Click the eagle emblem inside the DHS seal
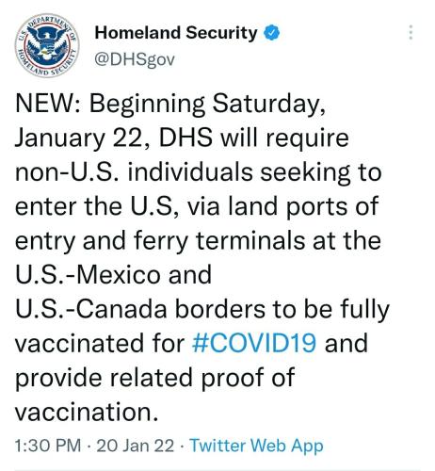This screenshot has height=471, width=435. 47,44
